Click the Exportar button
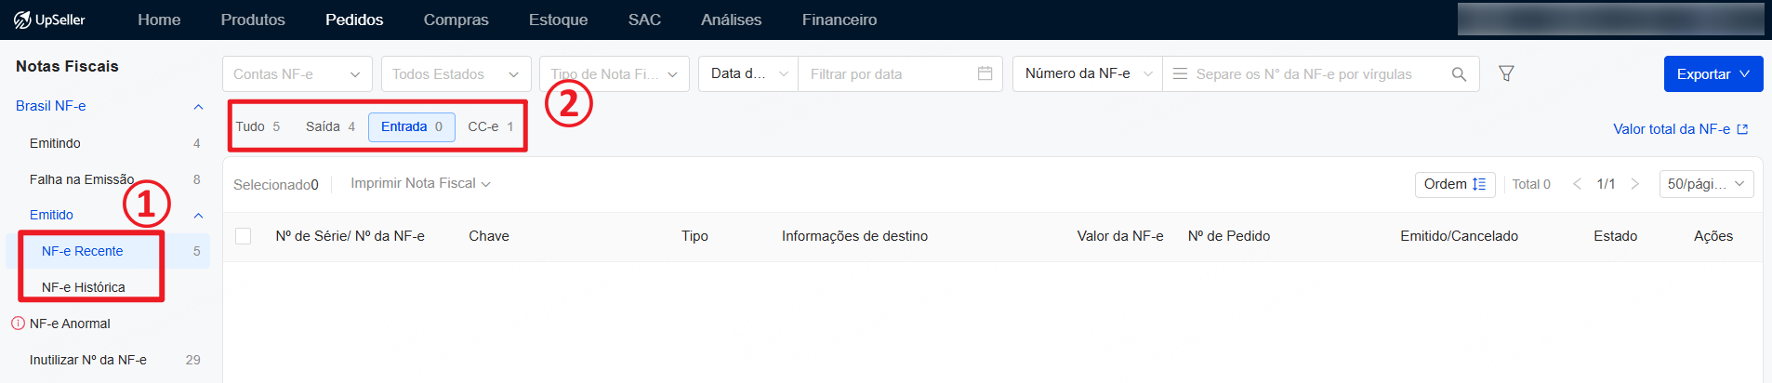1772x383 pixels. [x=1713, y=74]
